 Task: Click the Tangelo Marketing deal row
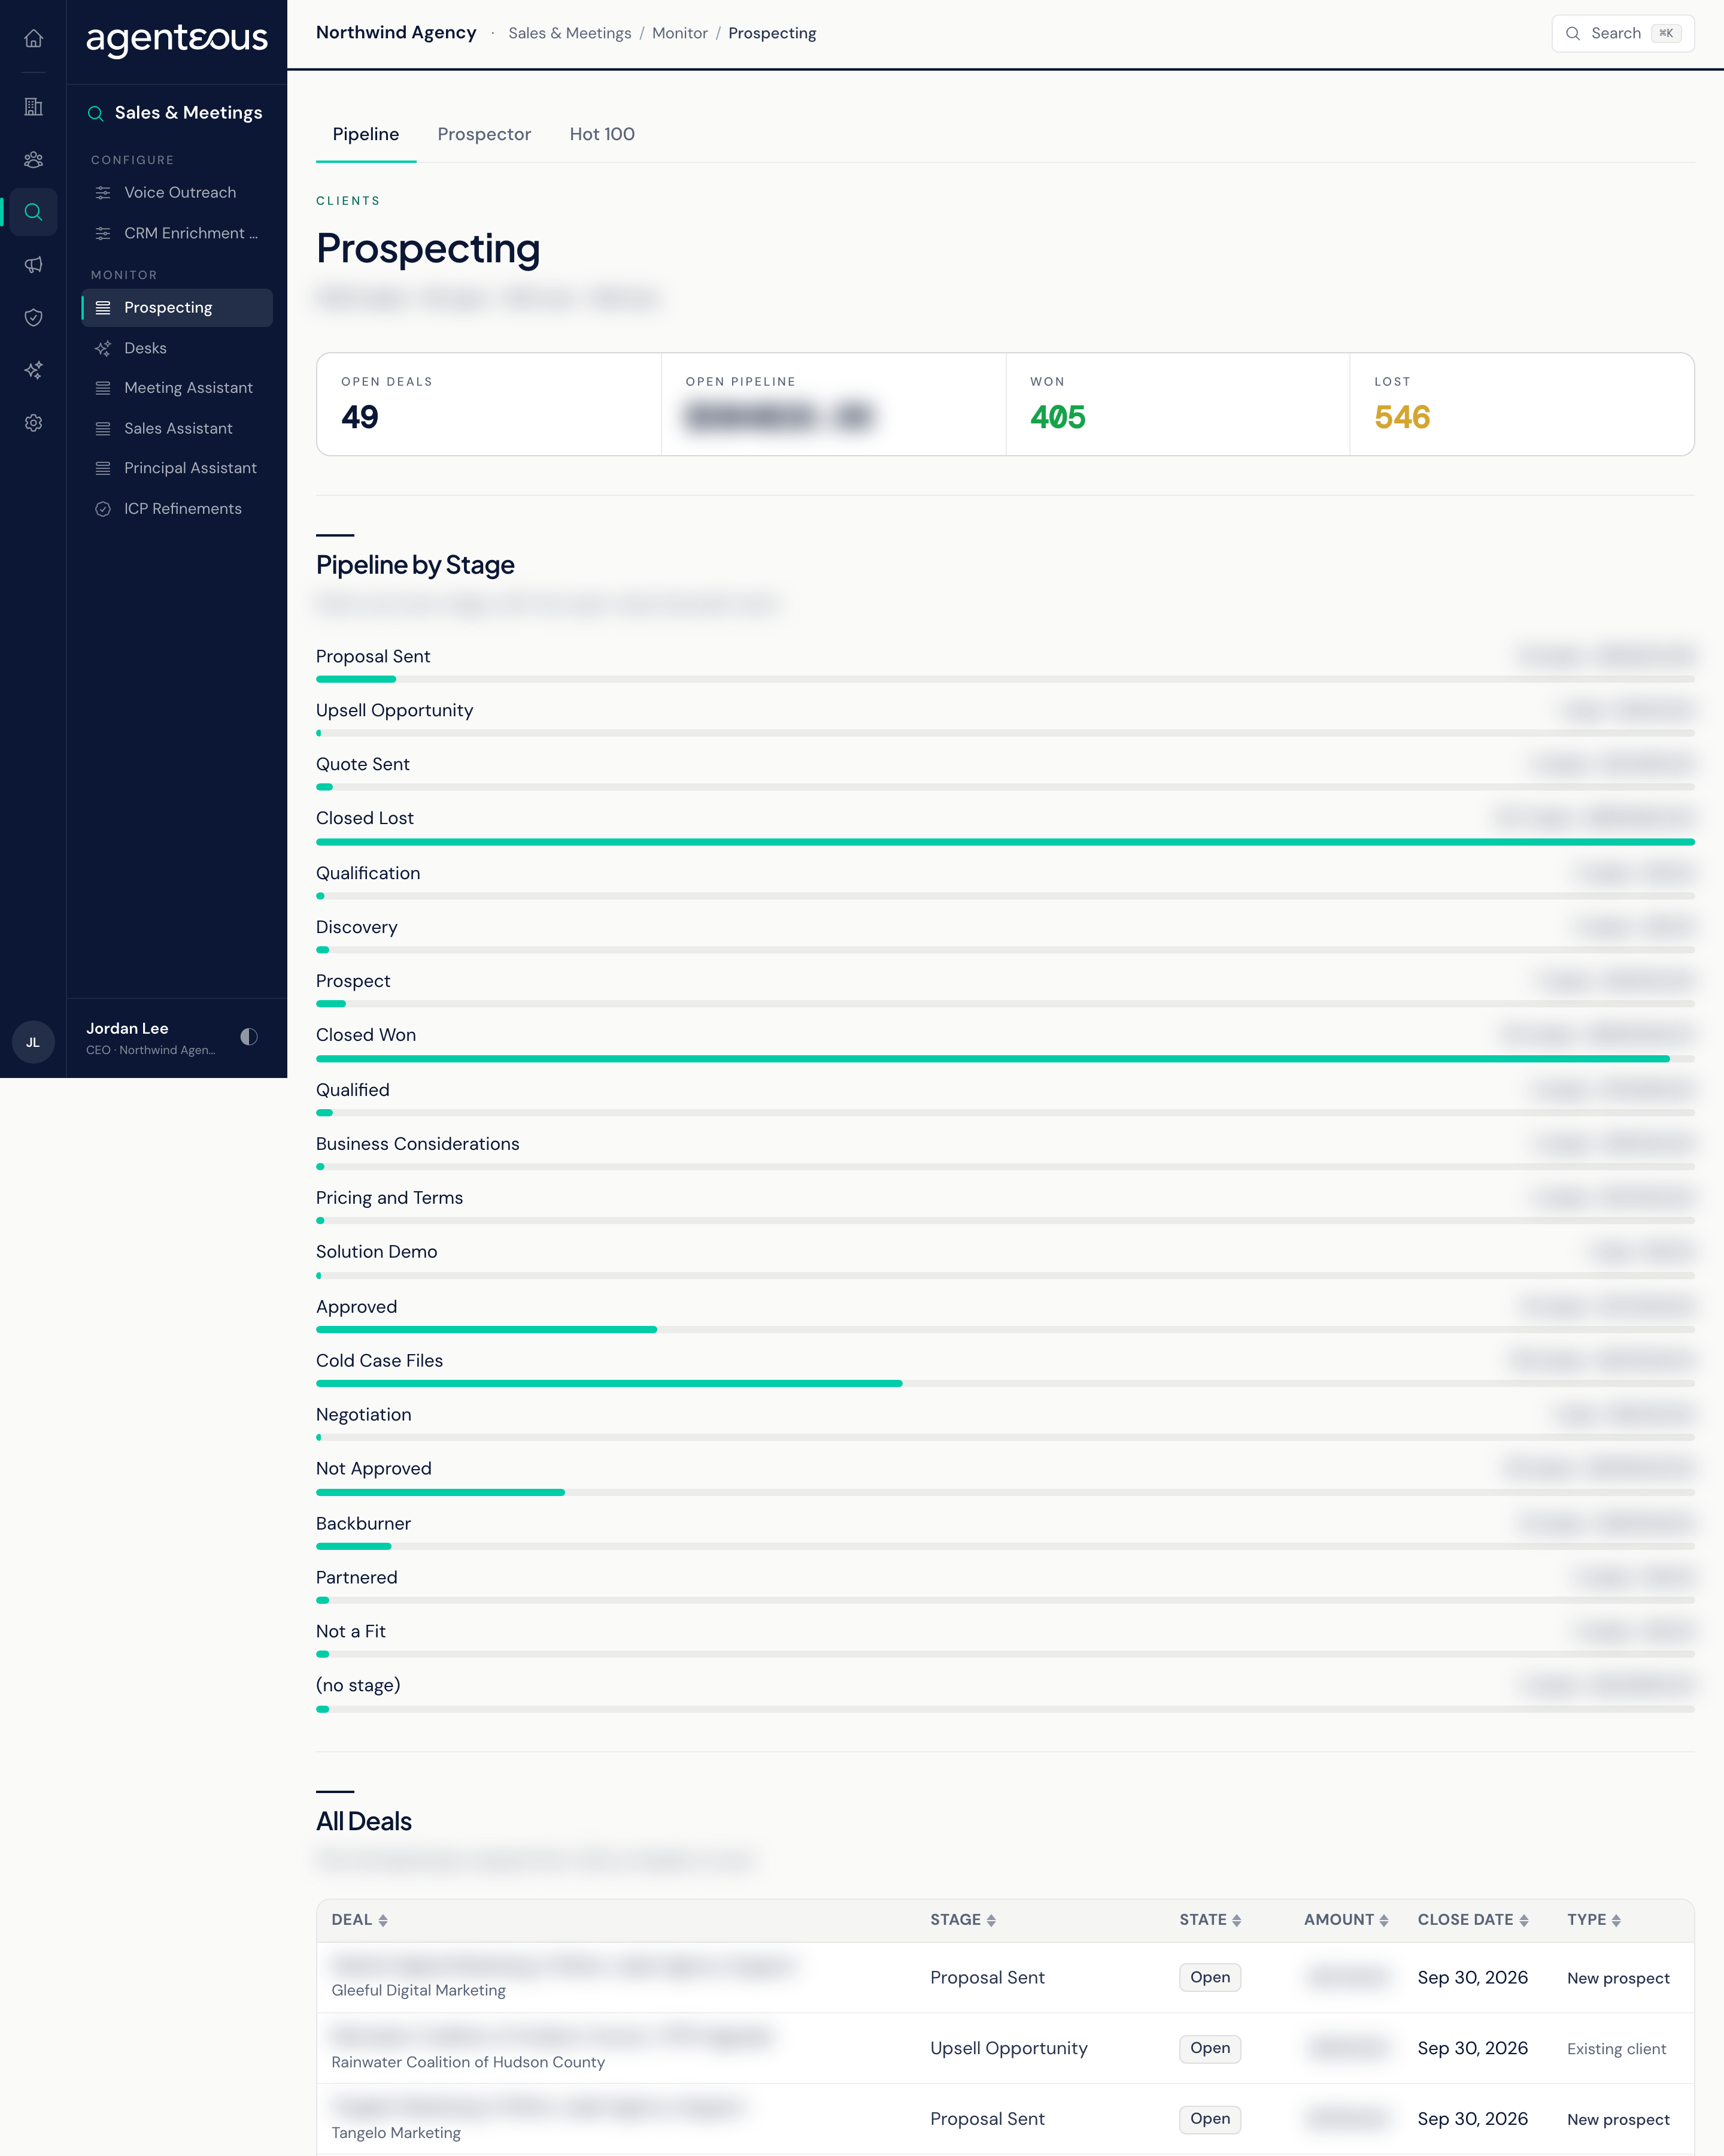pos(1006,2119)
